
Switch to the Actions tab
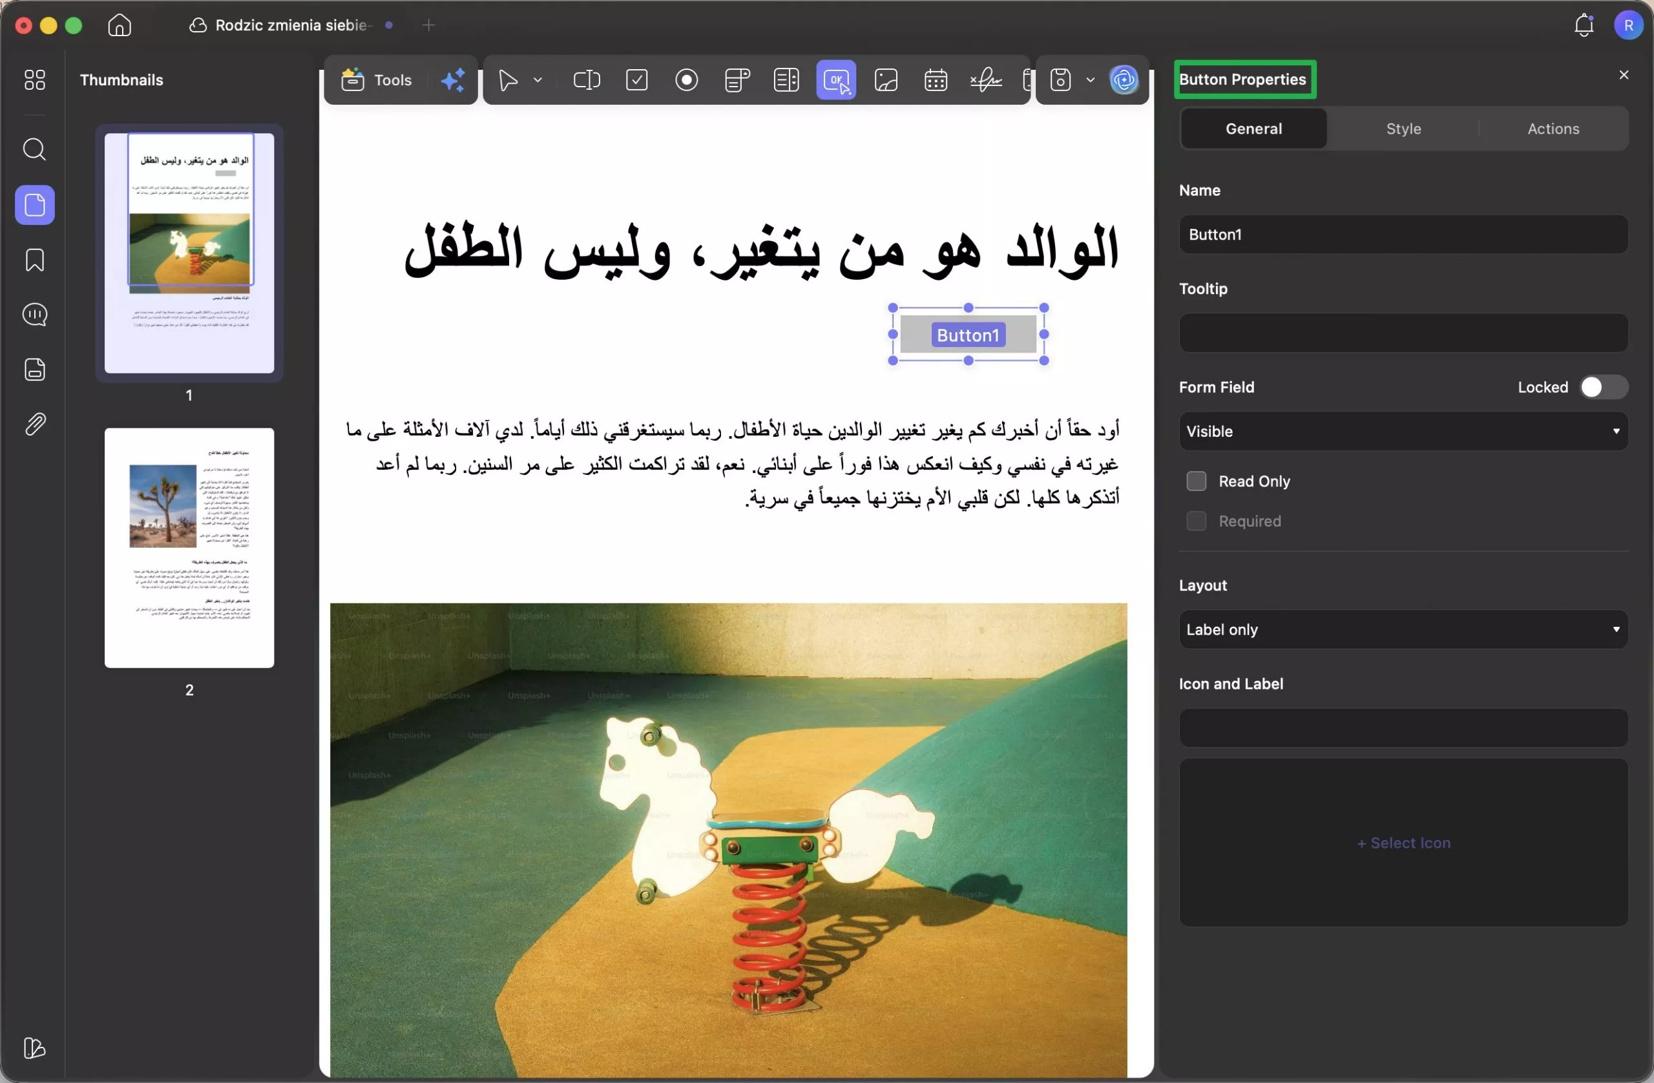[1553, 128]
